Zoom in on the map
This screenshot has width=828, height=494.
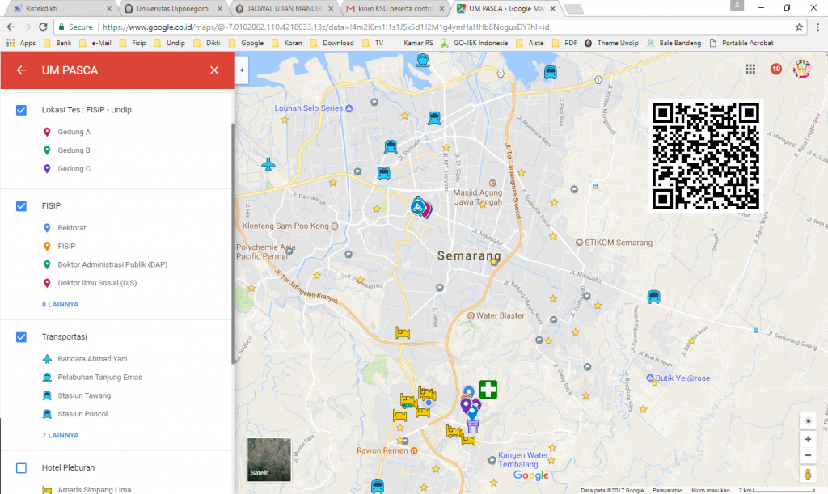click(x=807, y=439)
